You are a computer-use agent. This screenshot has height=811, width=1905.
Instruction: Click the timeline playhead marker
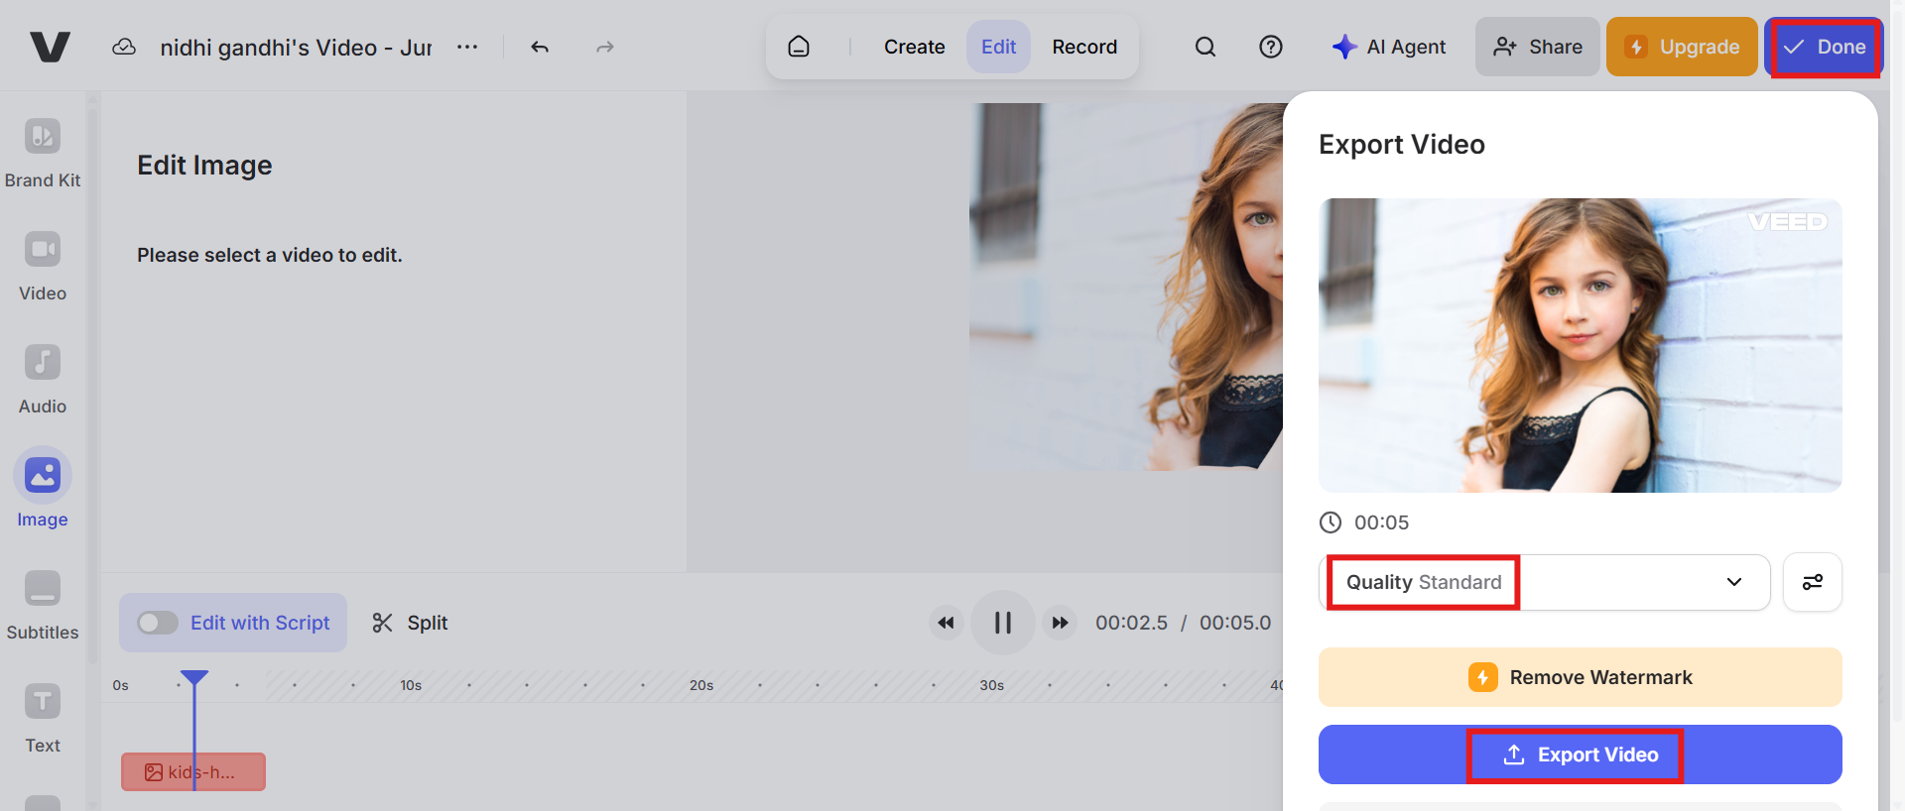pos(194,679)
